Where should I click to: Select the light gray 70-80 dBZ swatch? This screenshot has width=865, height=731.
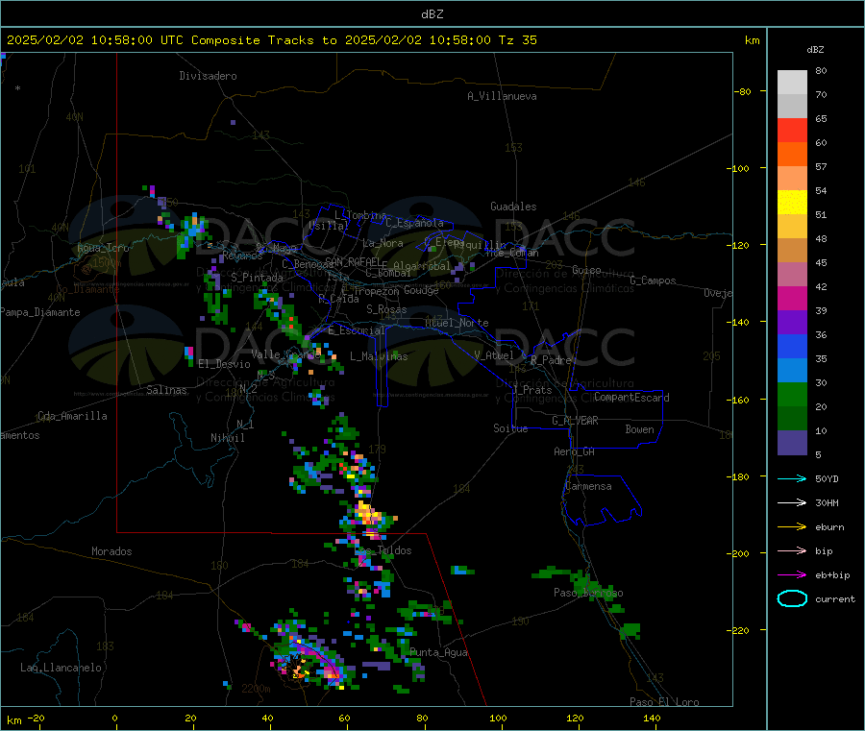[x=792, y=83]
